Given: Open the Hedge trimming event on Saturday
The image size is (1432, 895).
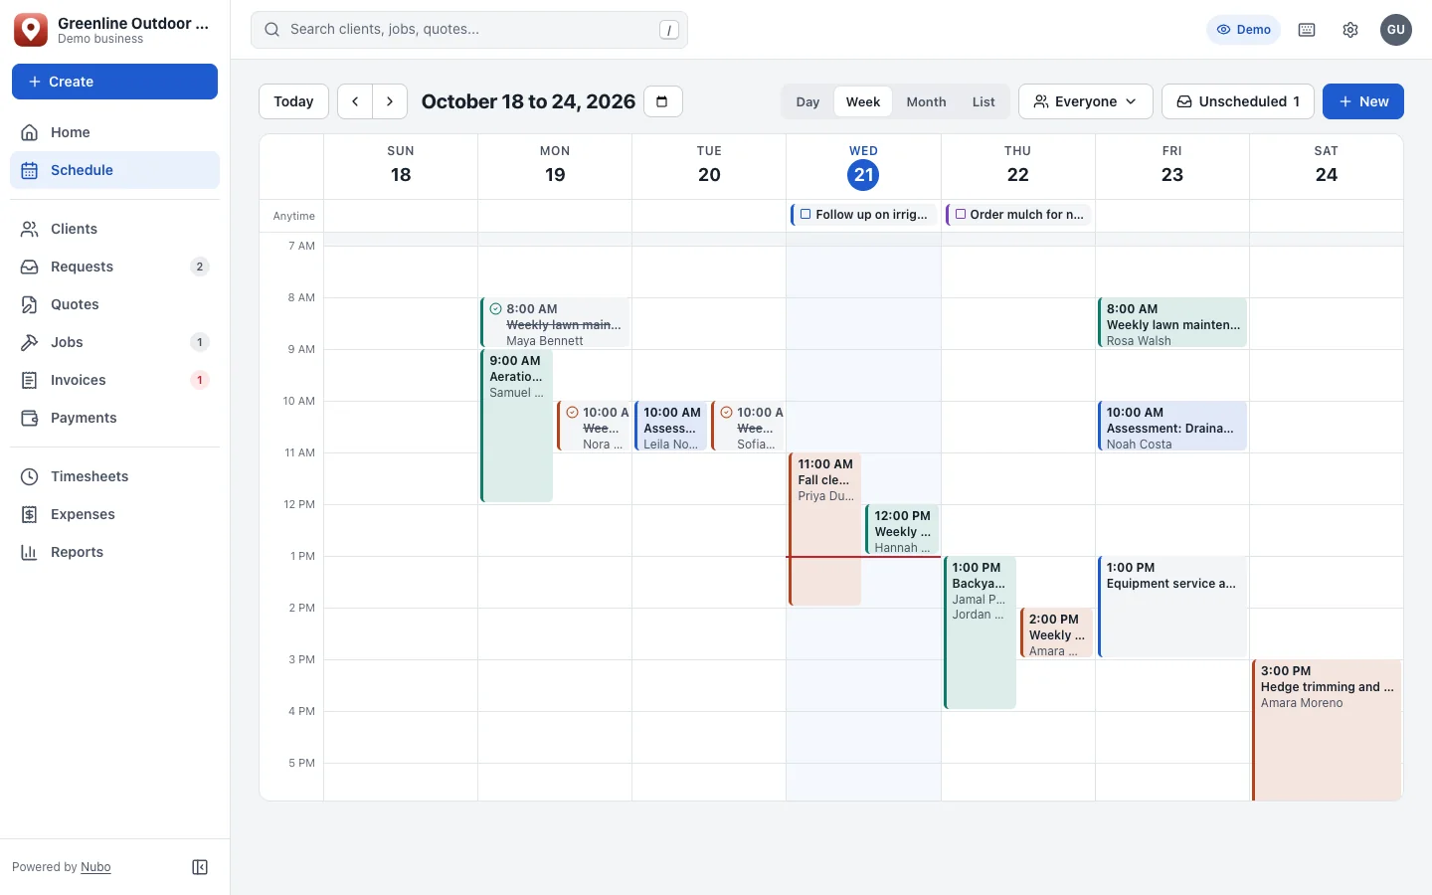Looking at the screenshot, I should tap(1327, 730).
